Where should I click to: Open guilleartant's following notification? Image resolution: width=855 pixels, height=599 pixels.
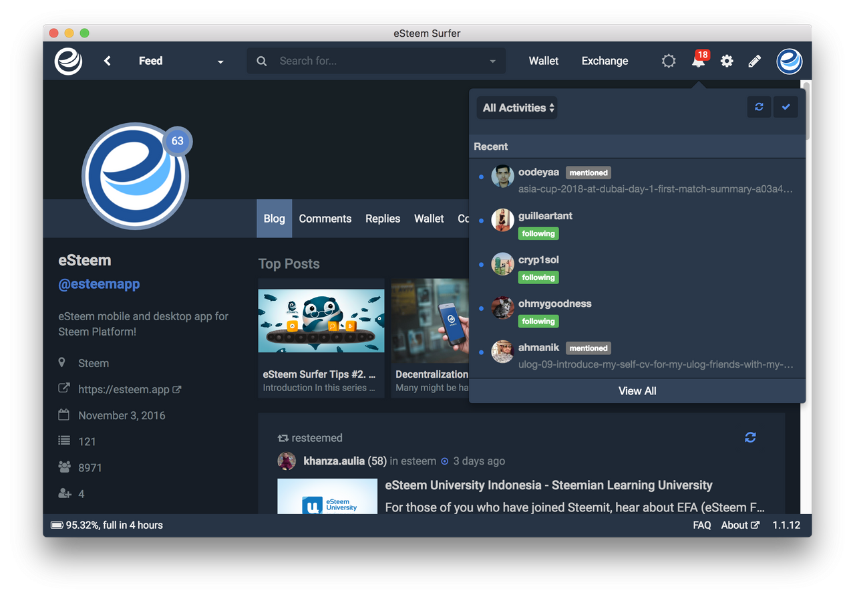tap(637, 223)
